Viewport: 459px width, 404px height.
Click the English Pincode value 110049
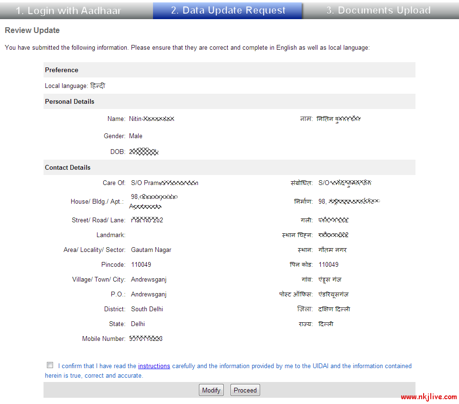[141, 265]
